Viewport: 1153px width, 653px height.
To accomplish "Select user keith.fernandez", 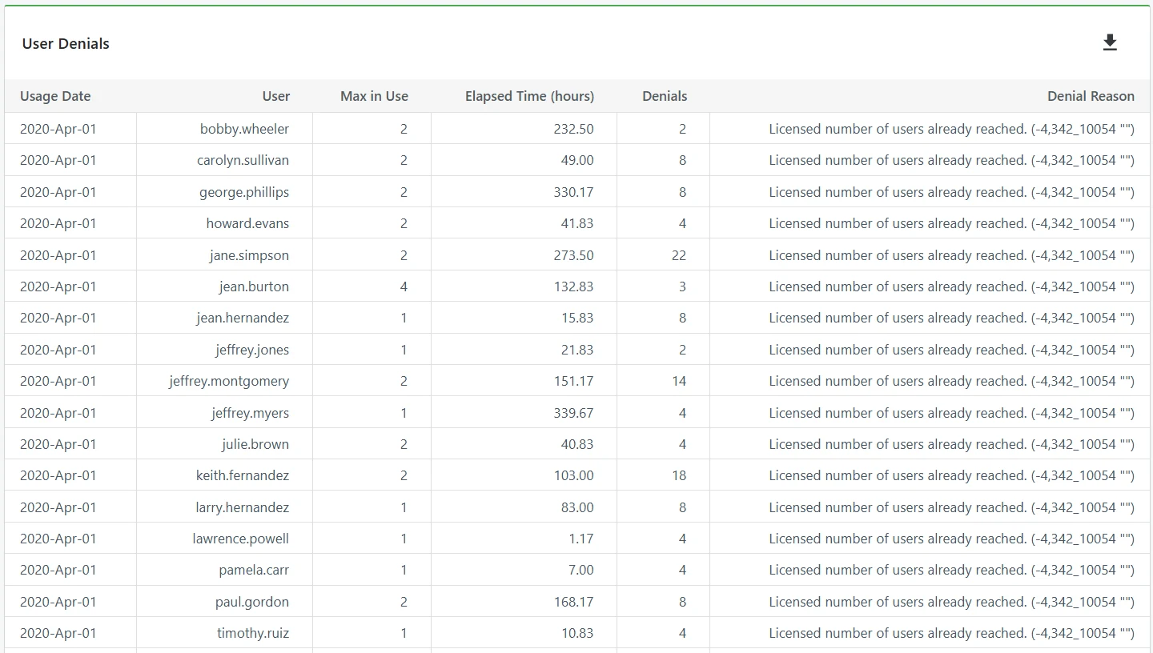I will click(243, 475).
